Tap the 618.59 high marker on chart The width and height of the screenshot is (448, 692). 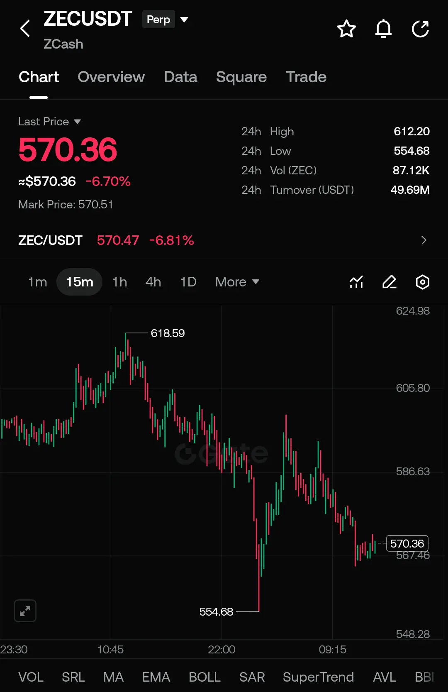click(x=168, y=333)
